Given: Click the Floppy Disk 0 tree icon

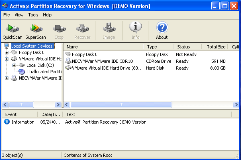Looking at the screenshot, I should [x=14, y=52].
